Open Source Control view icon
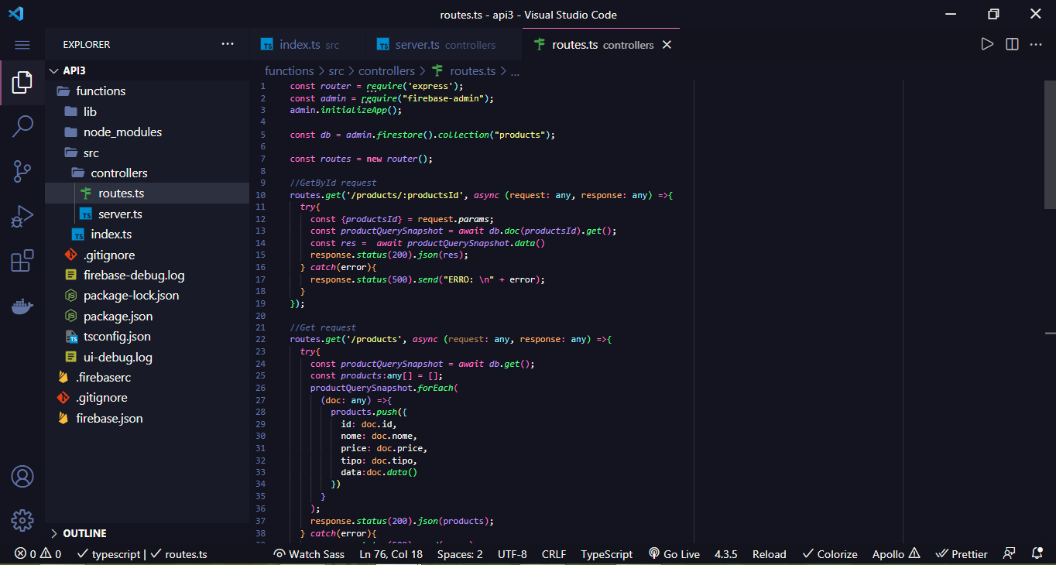 coord(22,171)
